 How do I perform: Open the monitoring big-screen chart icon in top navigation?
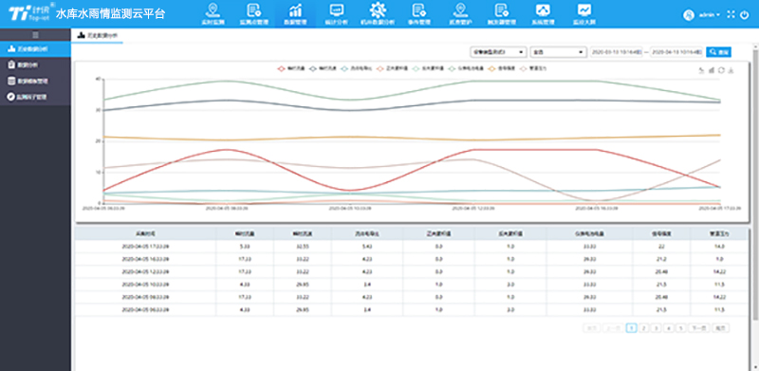583,13
